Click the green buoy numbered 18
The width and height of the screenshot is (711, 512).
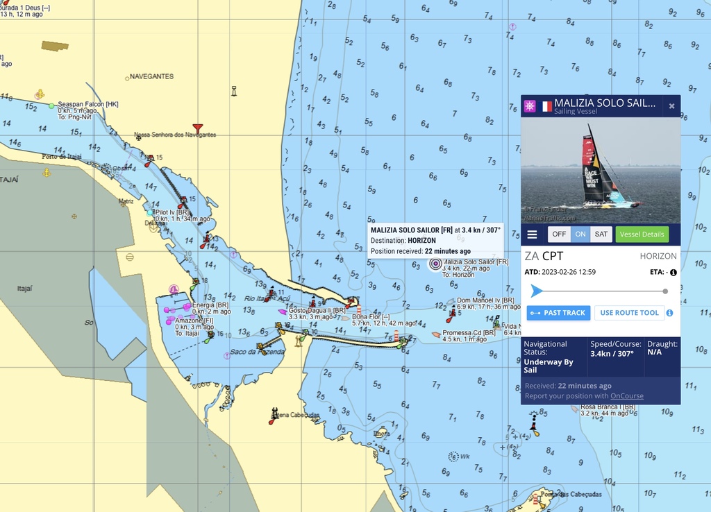(x=194, y=284)
